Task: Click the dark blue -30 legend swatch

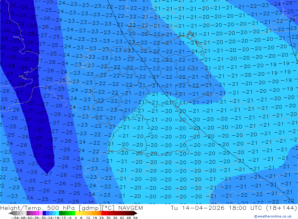Action: (x=44, y=213)
